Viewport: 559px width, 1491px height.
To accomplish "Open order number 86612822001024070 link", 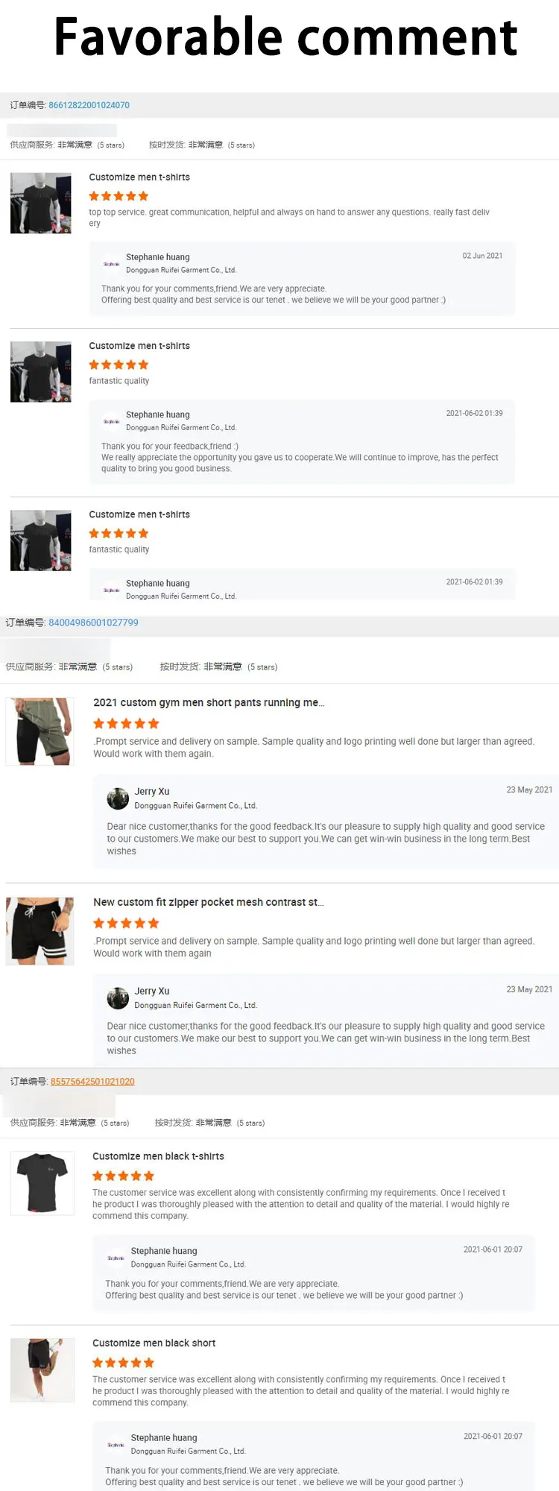I will click(x=89, y=105).
